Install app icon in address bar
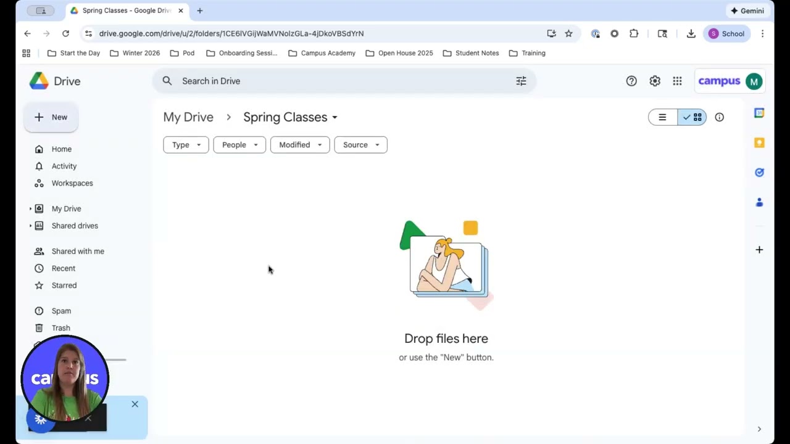This screenshot has height=444, width=790. [551, 33]
